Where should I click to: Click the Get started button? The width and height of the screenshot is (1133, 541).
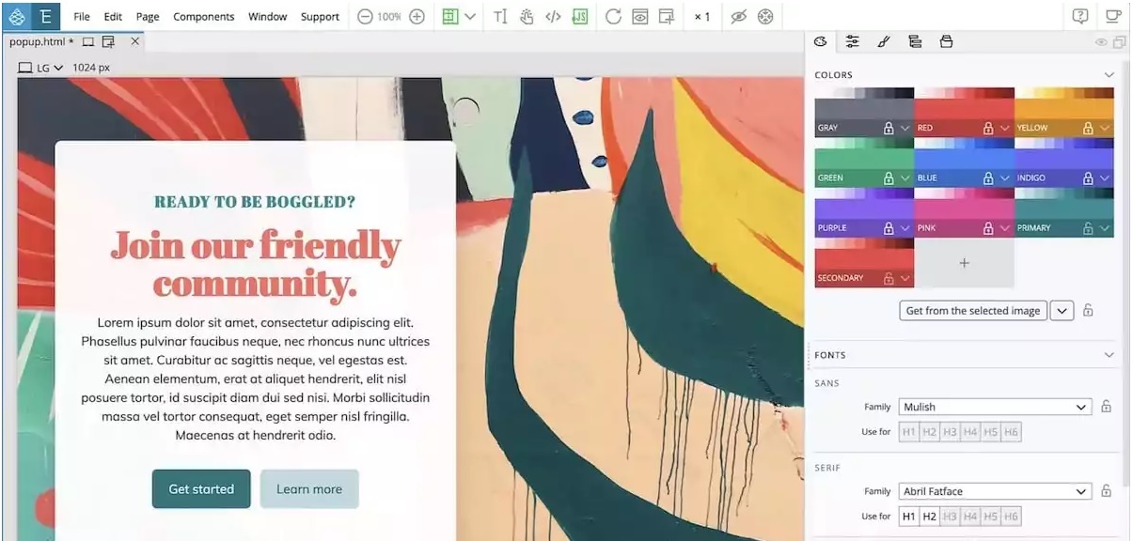point(200,488)
